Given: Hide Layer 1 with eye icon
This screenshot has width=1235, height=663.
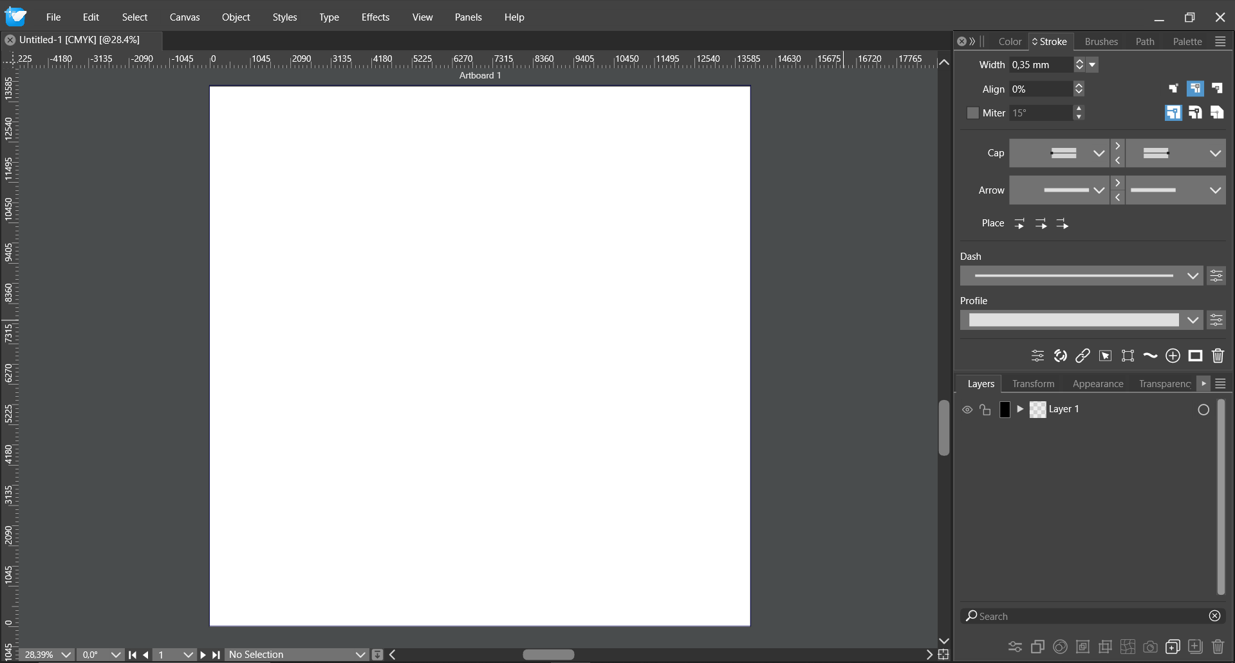Looking at the screenshot, I should pos(967,410).
